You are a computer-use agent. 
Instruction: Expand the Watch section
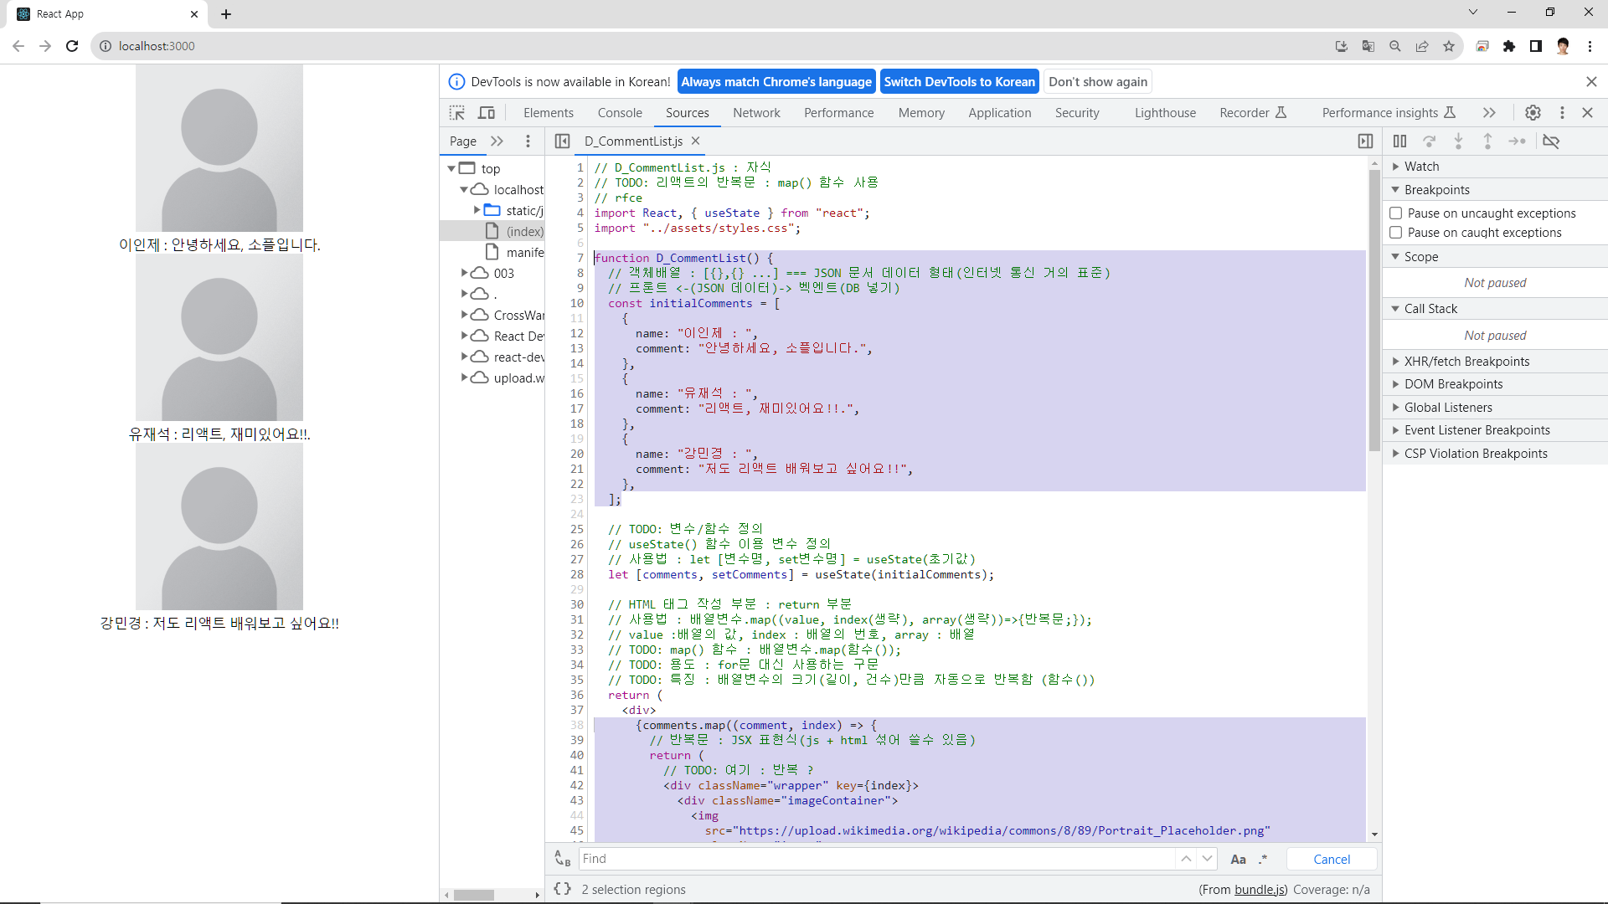pyautogui.click(x=1421, y=167)
